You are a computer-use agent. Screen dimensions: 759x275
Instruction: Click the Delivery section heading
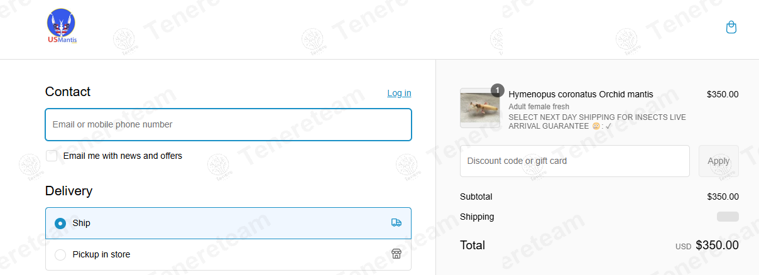tap(68, 191)
